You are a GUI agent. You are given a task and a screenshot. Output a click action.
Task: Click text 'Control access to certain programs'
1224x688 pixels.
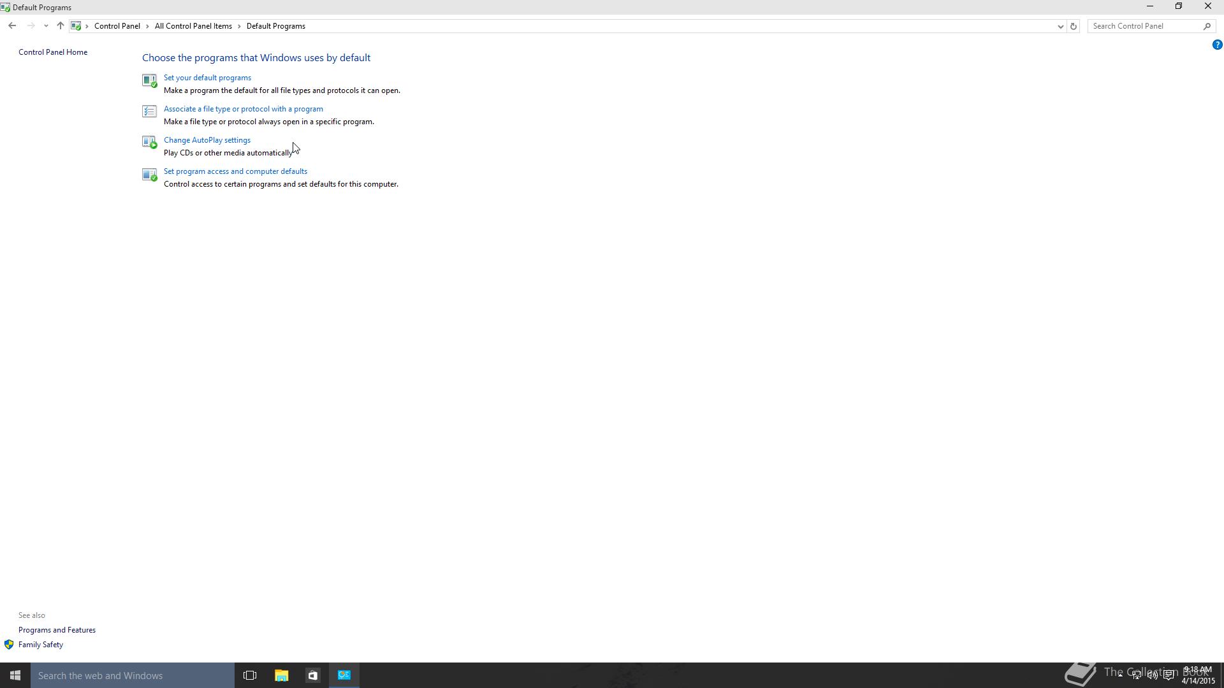(x=281, y=184)
